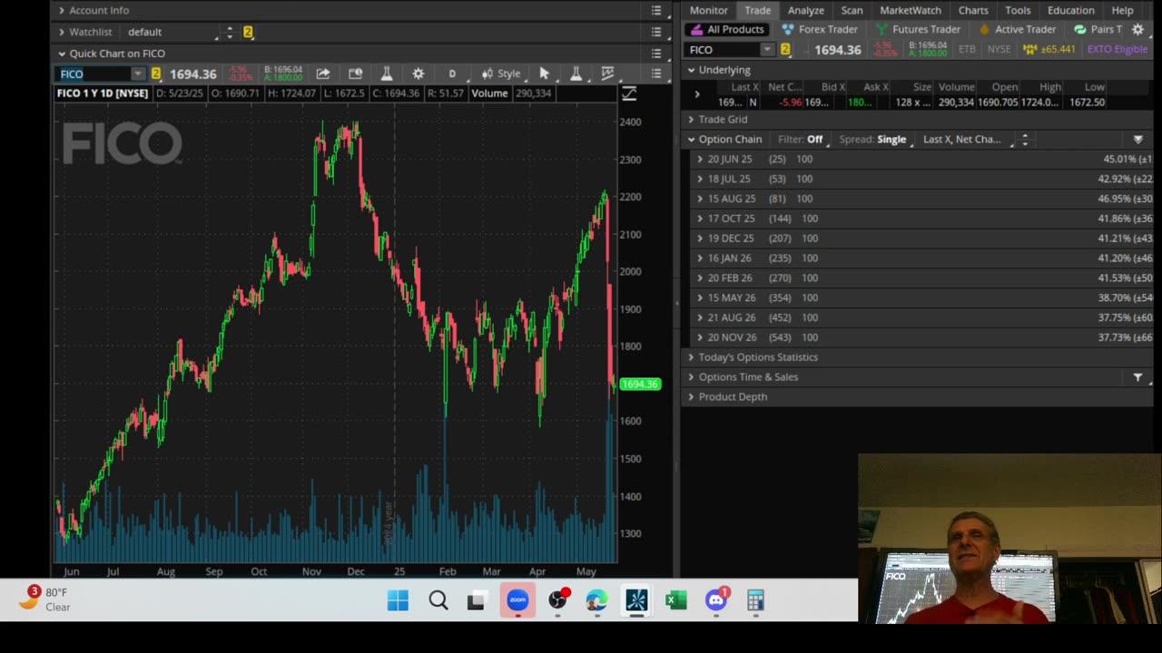This screenshot has width=1162, height=653.
Task: Open the Zoom app from taskbar
Action: 517,600
